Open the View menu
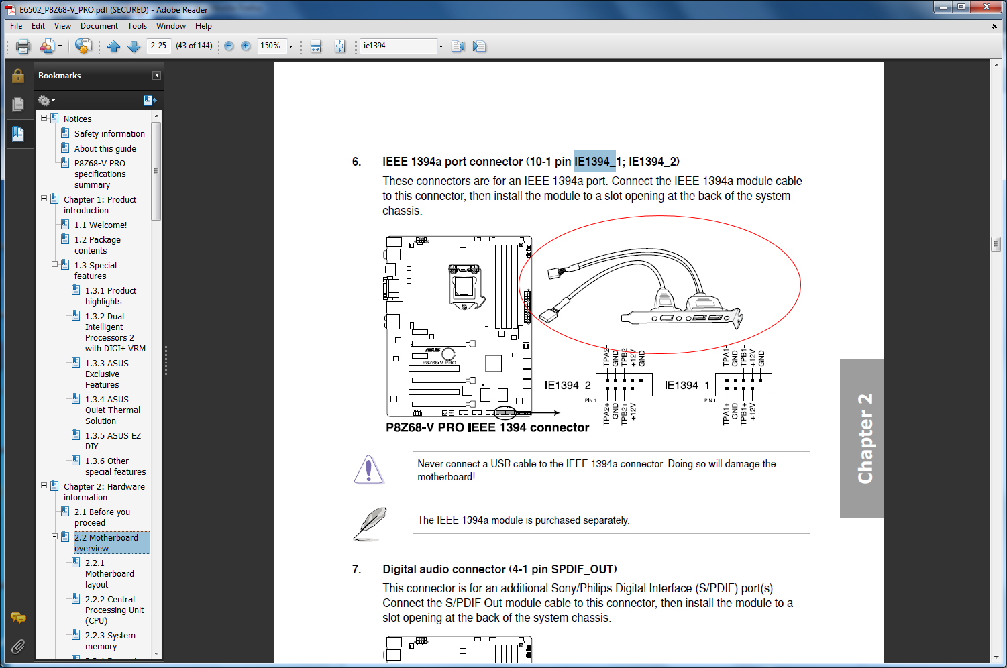 [62, 26]
